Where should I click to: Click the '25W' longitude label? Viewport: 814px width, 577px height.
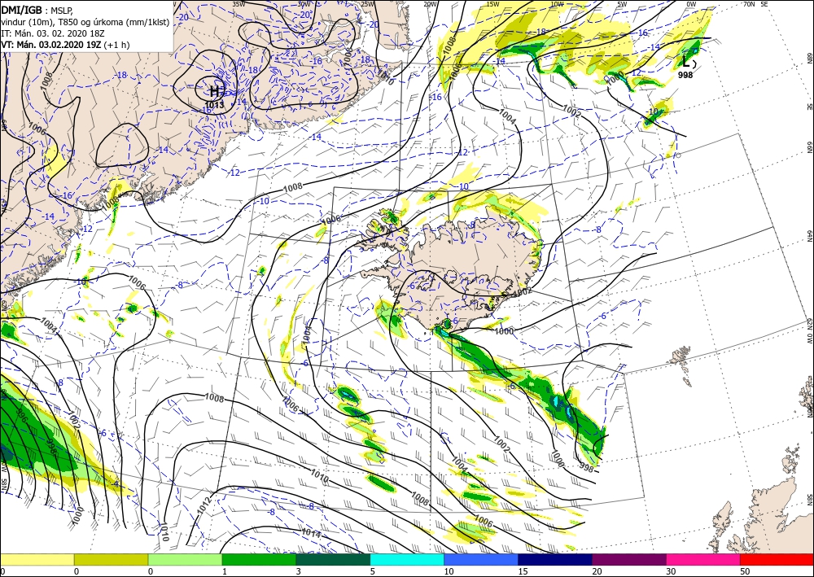tap(368, 4)
